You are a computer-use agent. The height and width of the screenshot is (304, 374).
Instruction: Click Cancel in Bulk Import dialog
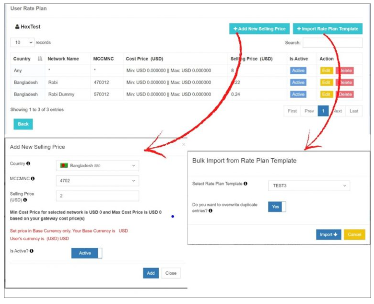pos(355,234)
